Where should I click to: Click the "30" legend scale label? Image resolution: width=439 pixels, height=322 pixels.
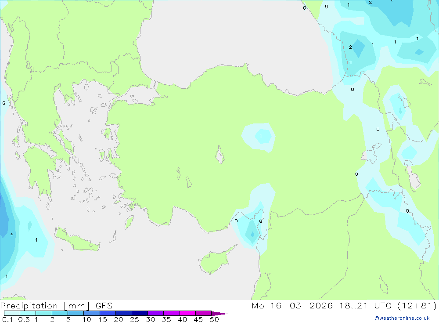[x=150, y=319]
